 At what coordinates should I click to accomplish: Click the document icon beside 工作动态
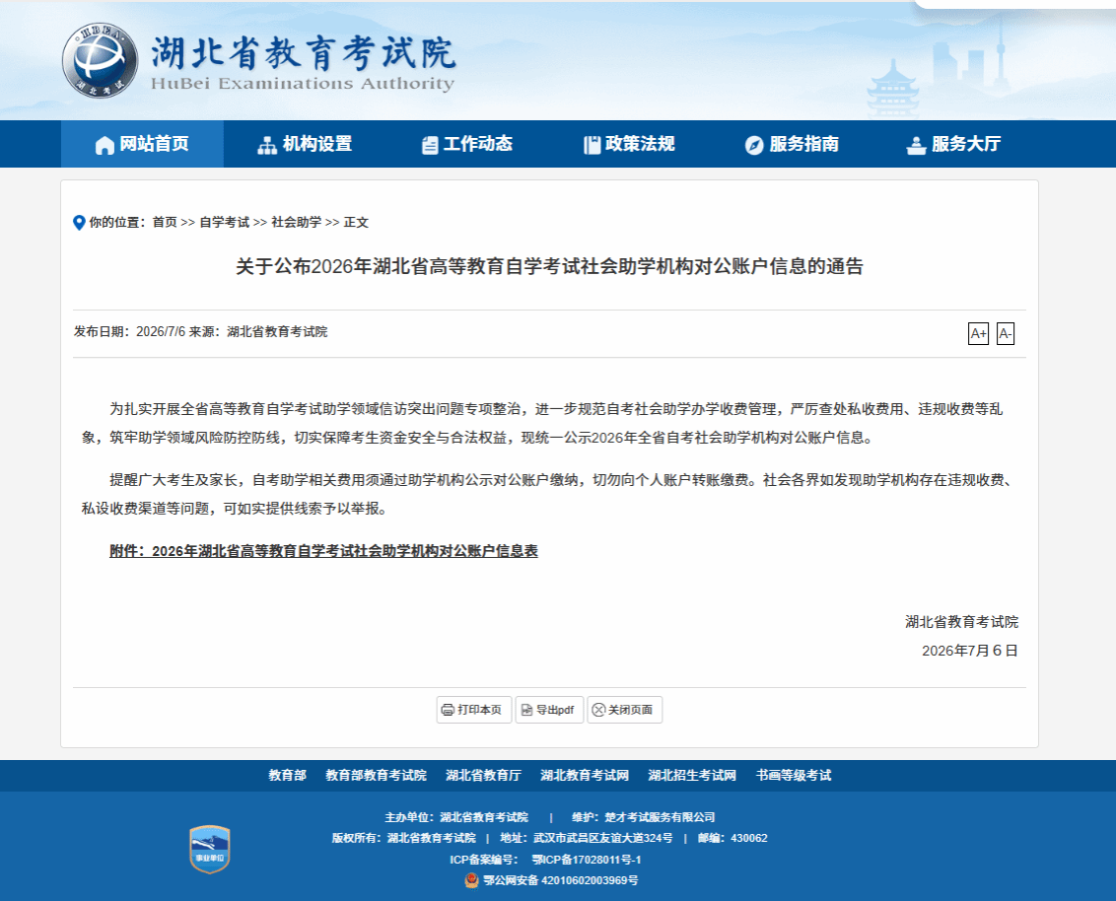click(x=430, y=145)
